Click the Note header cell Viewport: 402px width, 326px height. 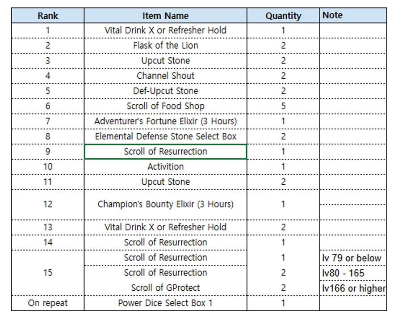pyautogui.click(x=353, y=15)
